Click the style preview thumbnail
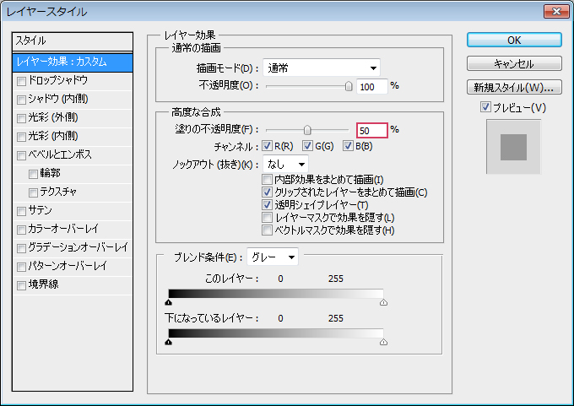The image size is (574, 406). tap(513, 147)
